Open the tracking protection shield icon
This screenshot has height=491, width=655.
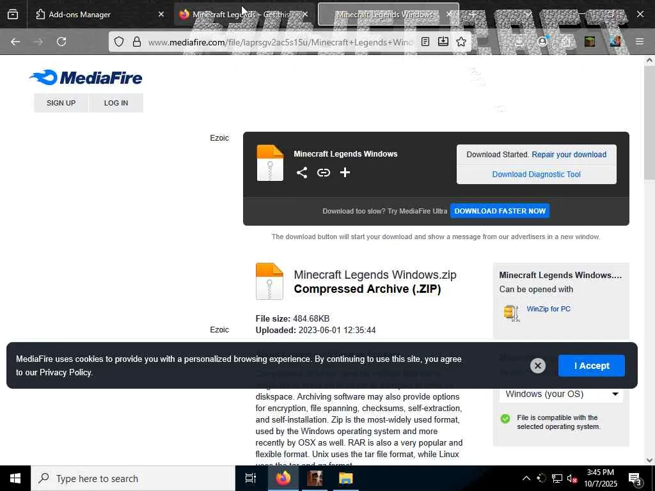[x=119, y=42]
